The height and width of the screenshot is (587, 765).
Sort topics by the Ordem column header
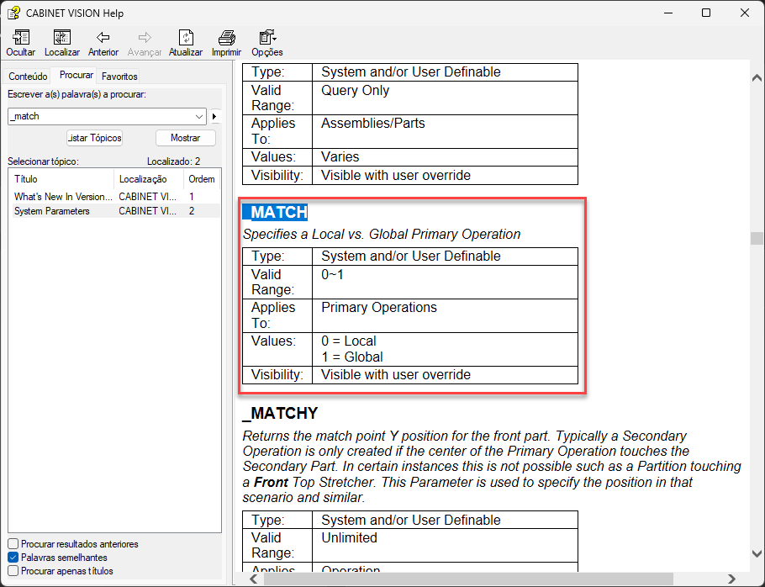point(202,179)
